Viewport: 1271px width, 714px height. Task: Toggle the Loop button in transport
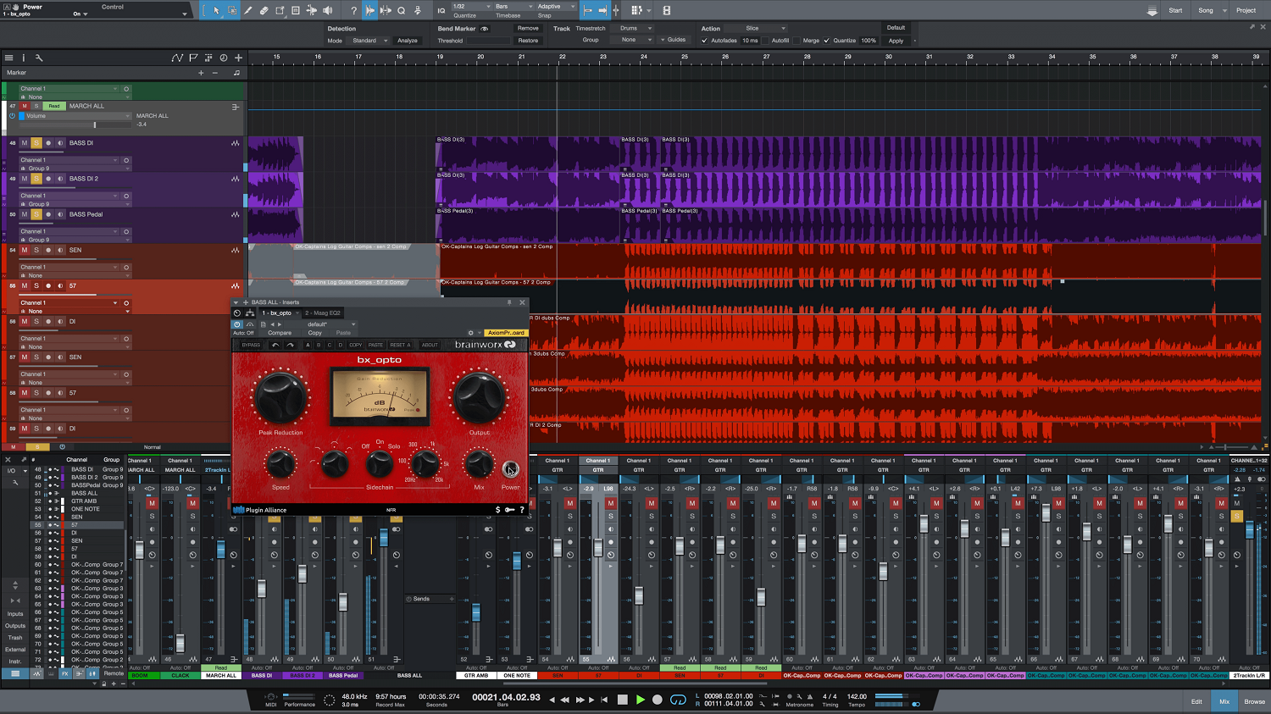678,700
